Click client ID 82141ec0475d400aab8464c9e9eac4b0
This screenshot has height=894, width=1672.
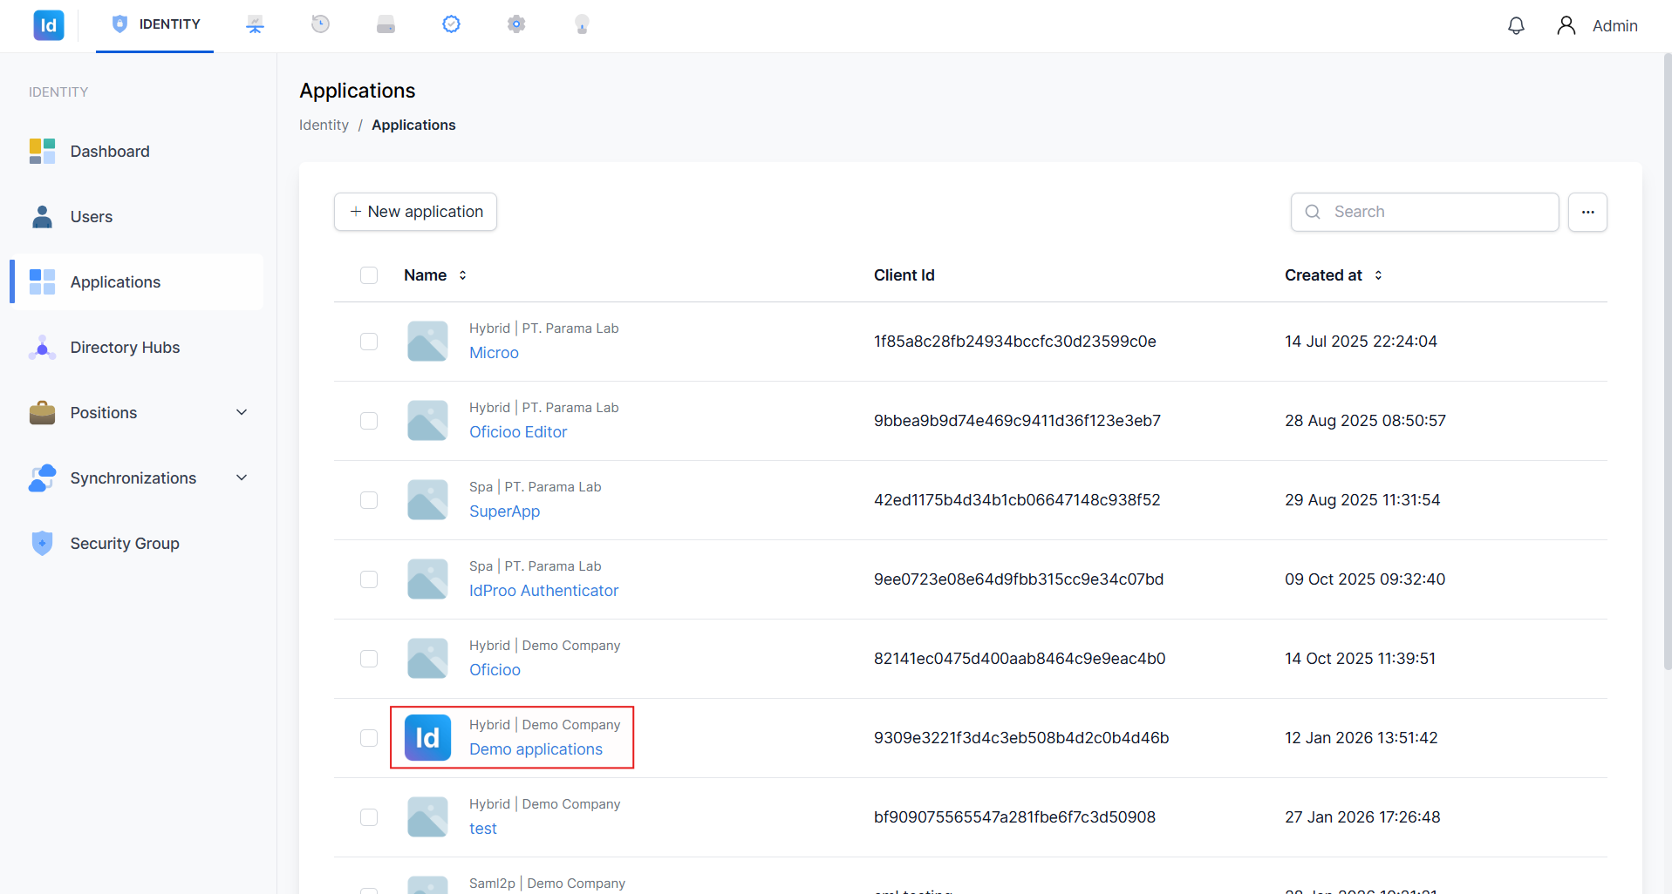click(1020, 659)
